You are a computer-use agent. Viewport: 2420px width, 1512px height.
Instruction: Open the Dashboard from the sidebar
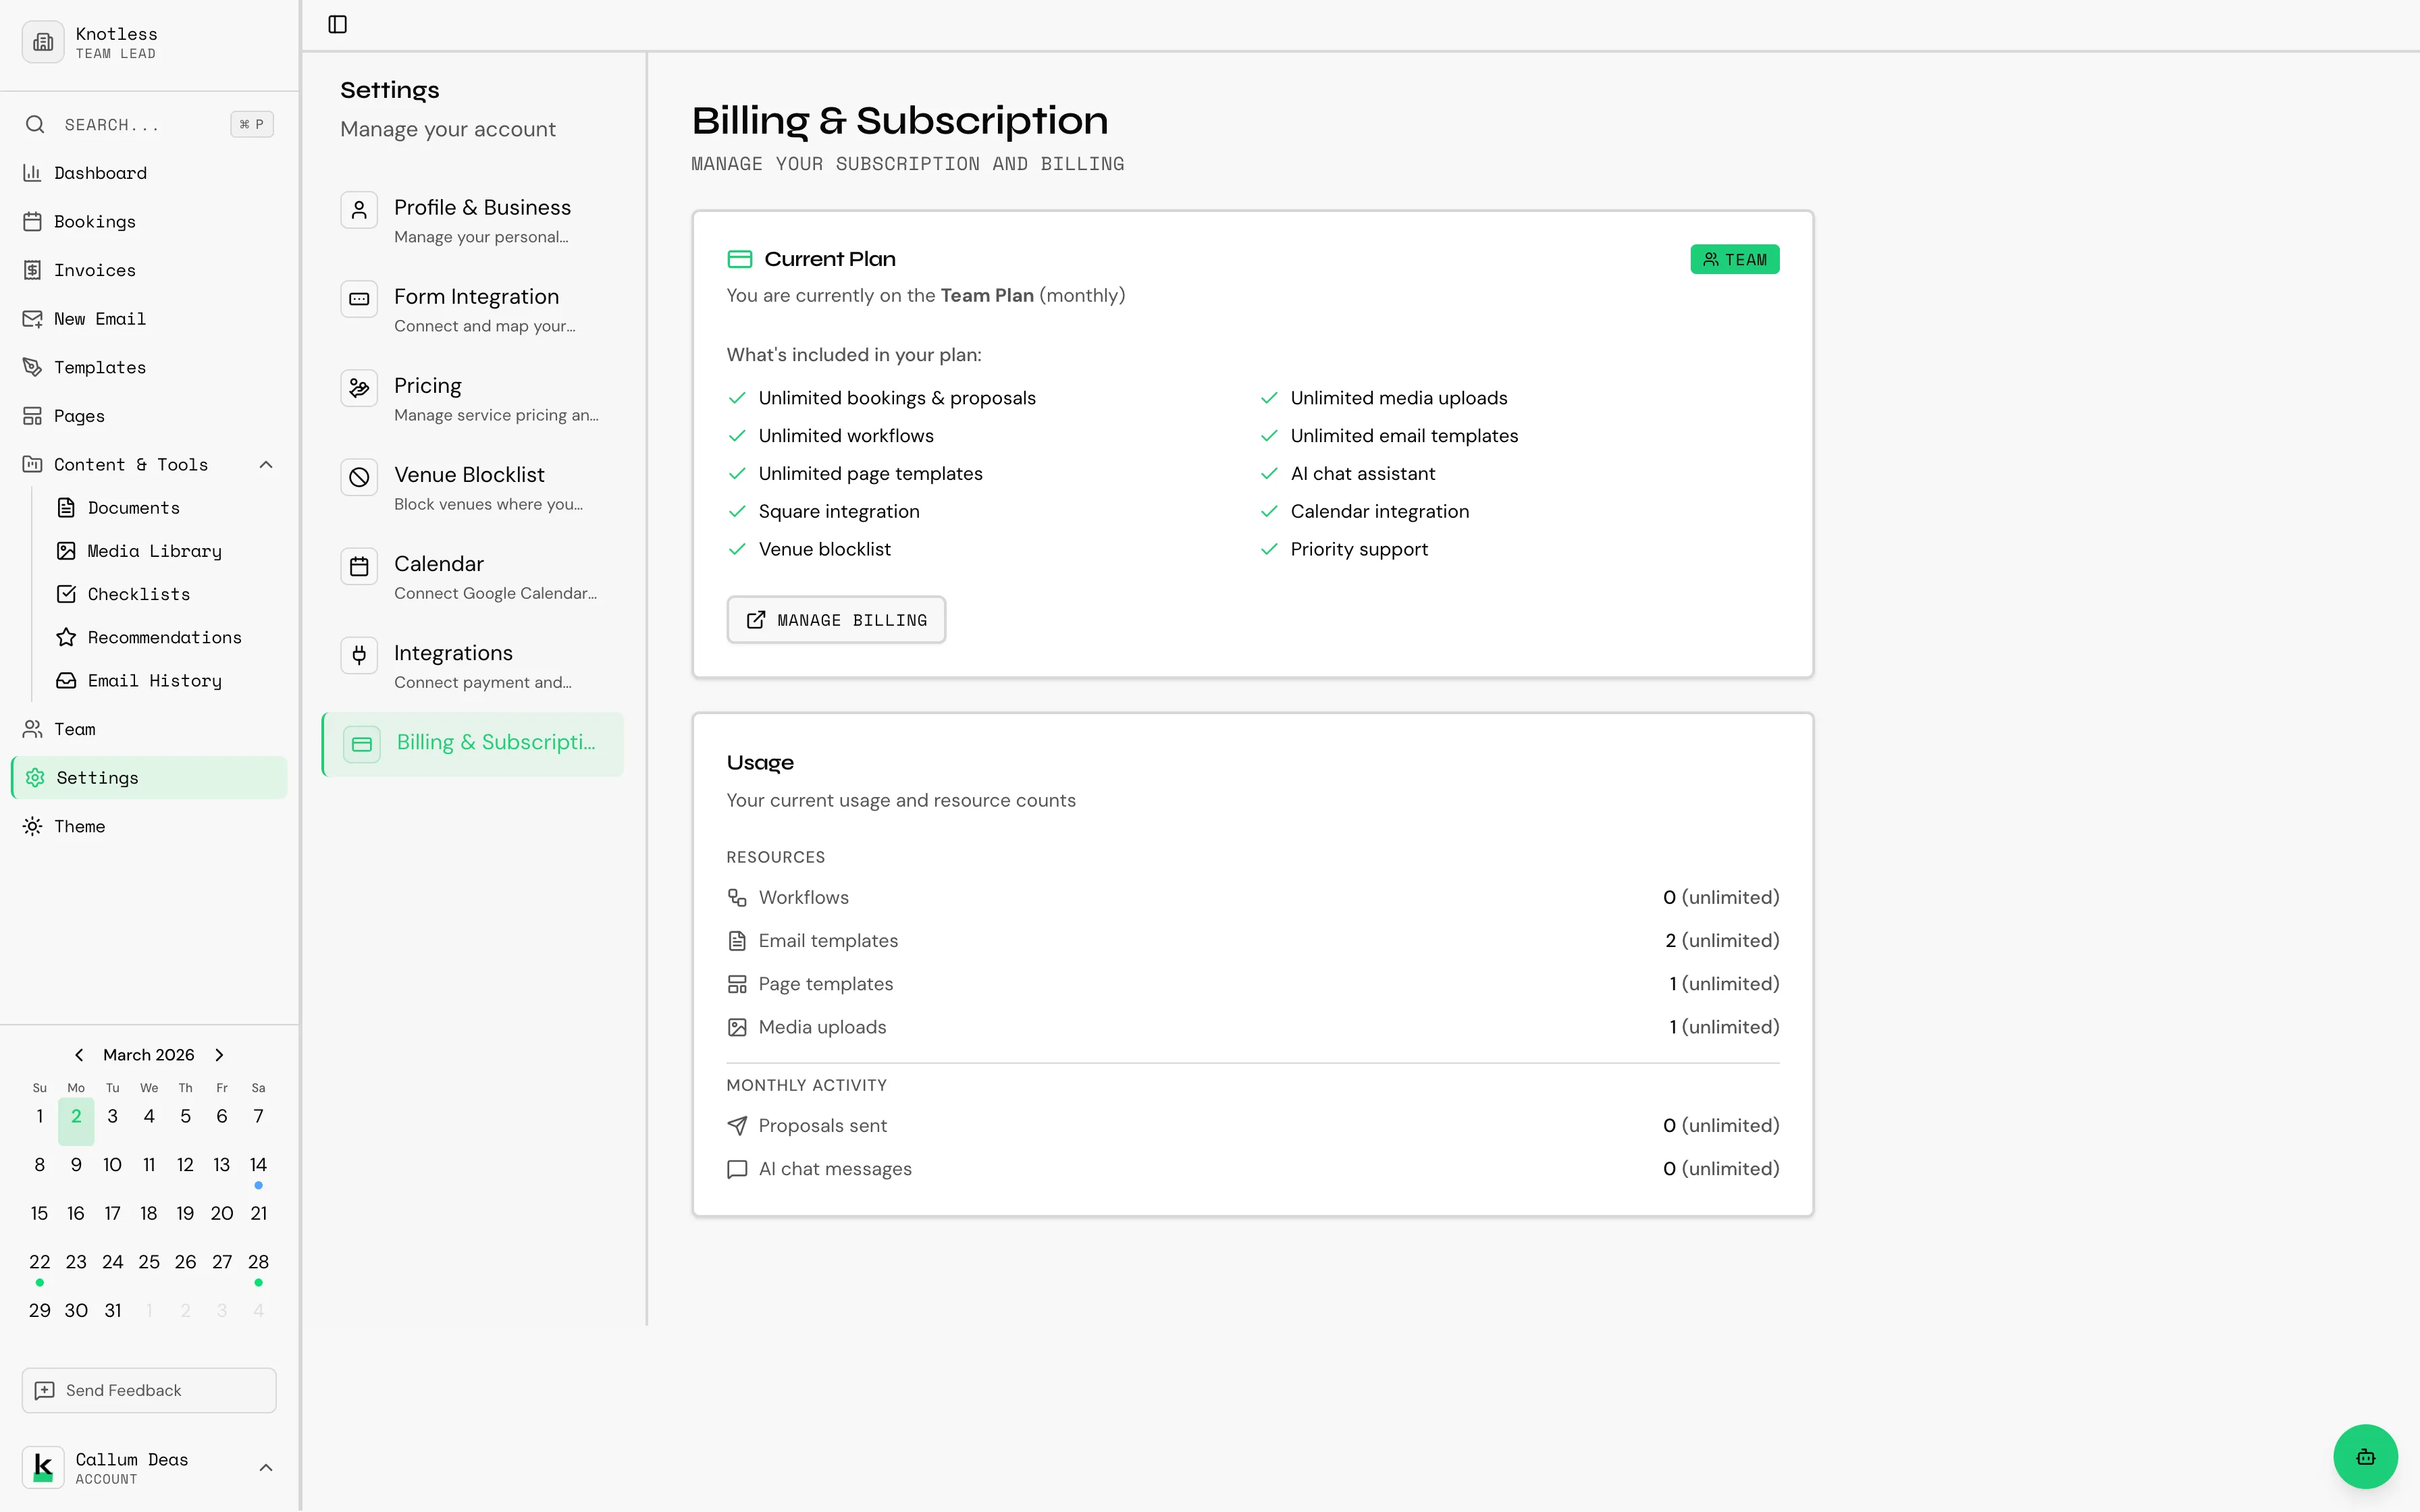(100, 172)
